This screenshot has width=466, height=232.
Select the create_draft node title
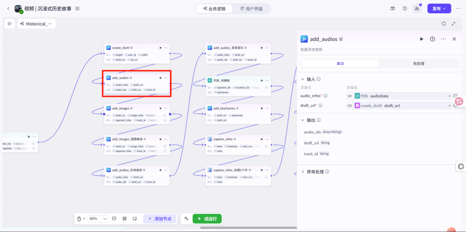[121, 47]
